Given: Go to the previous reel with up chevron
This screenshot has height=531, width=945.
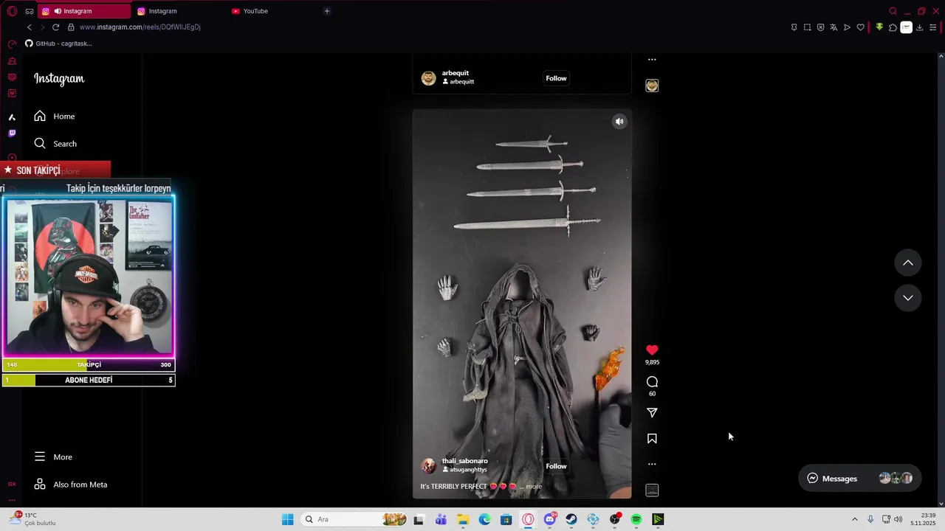Looking at the screenshot, I should [908, 263].
